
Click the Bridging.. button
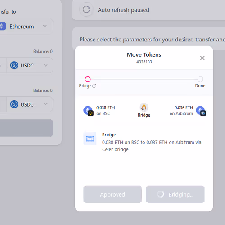pyautogui.click(x=175, y=194)
